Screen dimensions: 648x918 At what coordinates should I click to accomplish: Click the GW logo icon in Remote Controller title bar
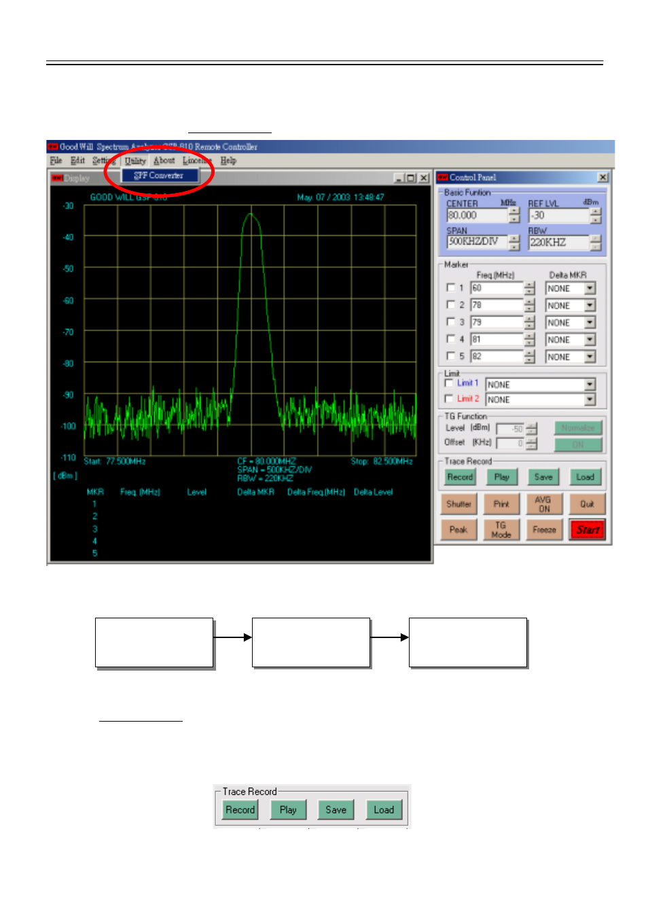[52, 147]
